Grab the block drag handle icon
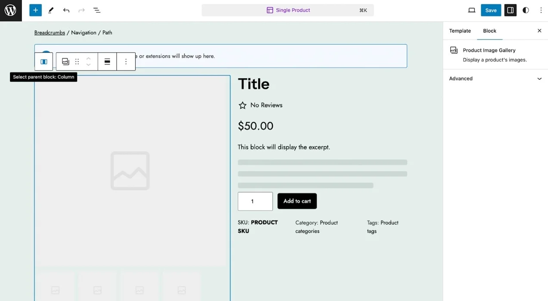This screenshot has width=548, height=301. [x=77, y=61]
